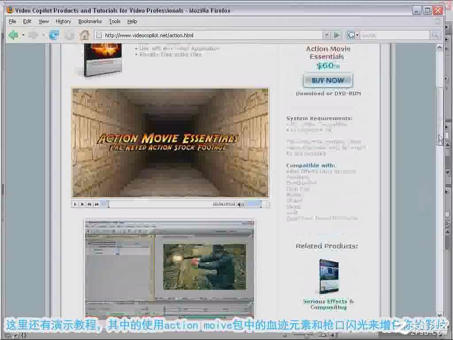Click the $60 price label
The width and height of the screenshot is (453, 340).
click(x=328, y=66)
